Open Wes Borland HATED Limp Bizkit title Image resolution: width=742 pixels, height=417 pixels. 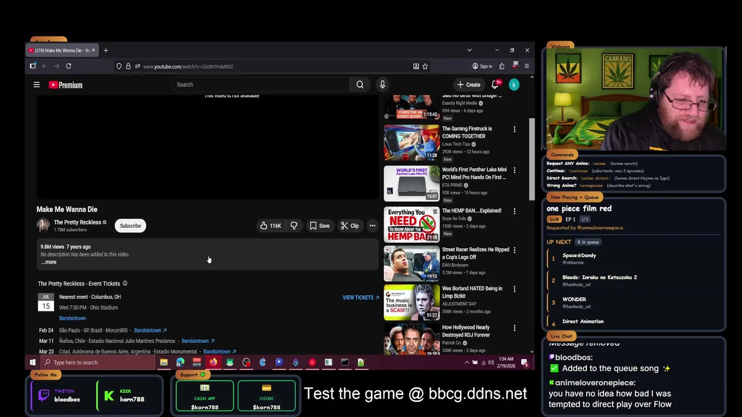(x=472, y=292)
